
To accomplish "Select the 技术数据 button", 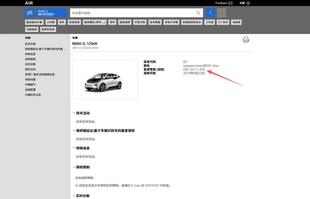I will click(155, 22).
